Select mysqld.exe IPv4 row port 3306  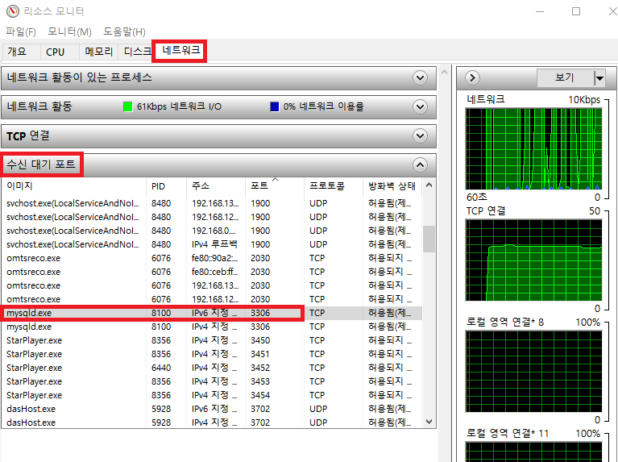[212, 327]
